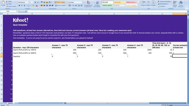Open Formatta come tabella menu

pyautogui.click(x=97, y=4)
